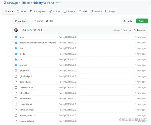This screenshot has width=151, height=125.
Task: Click the folder icon for build
Action: pos(16,37)
